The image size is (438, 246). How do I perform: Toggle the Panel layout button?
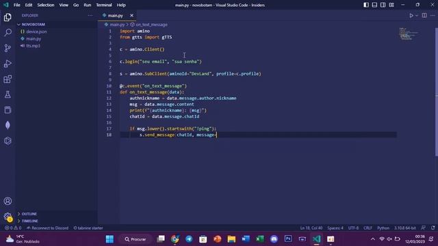pyautogui.click(x=374, y=5)
